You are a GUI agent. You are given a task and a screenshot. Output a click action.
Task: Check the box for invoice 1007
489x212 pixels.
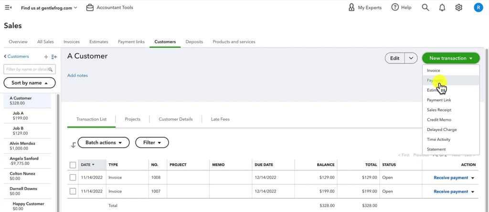click(73, 191)
